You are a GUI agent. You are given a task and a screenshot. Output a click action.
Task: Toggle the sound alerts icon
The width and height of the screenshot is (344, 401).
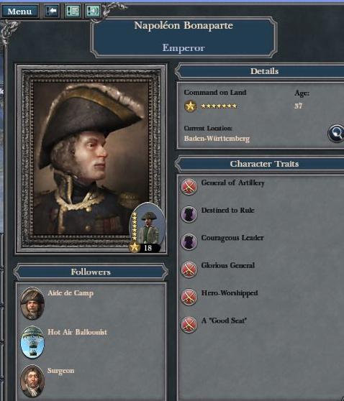click(92, 11)
